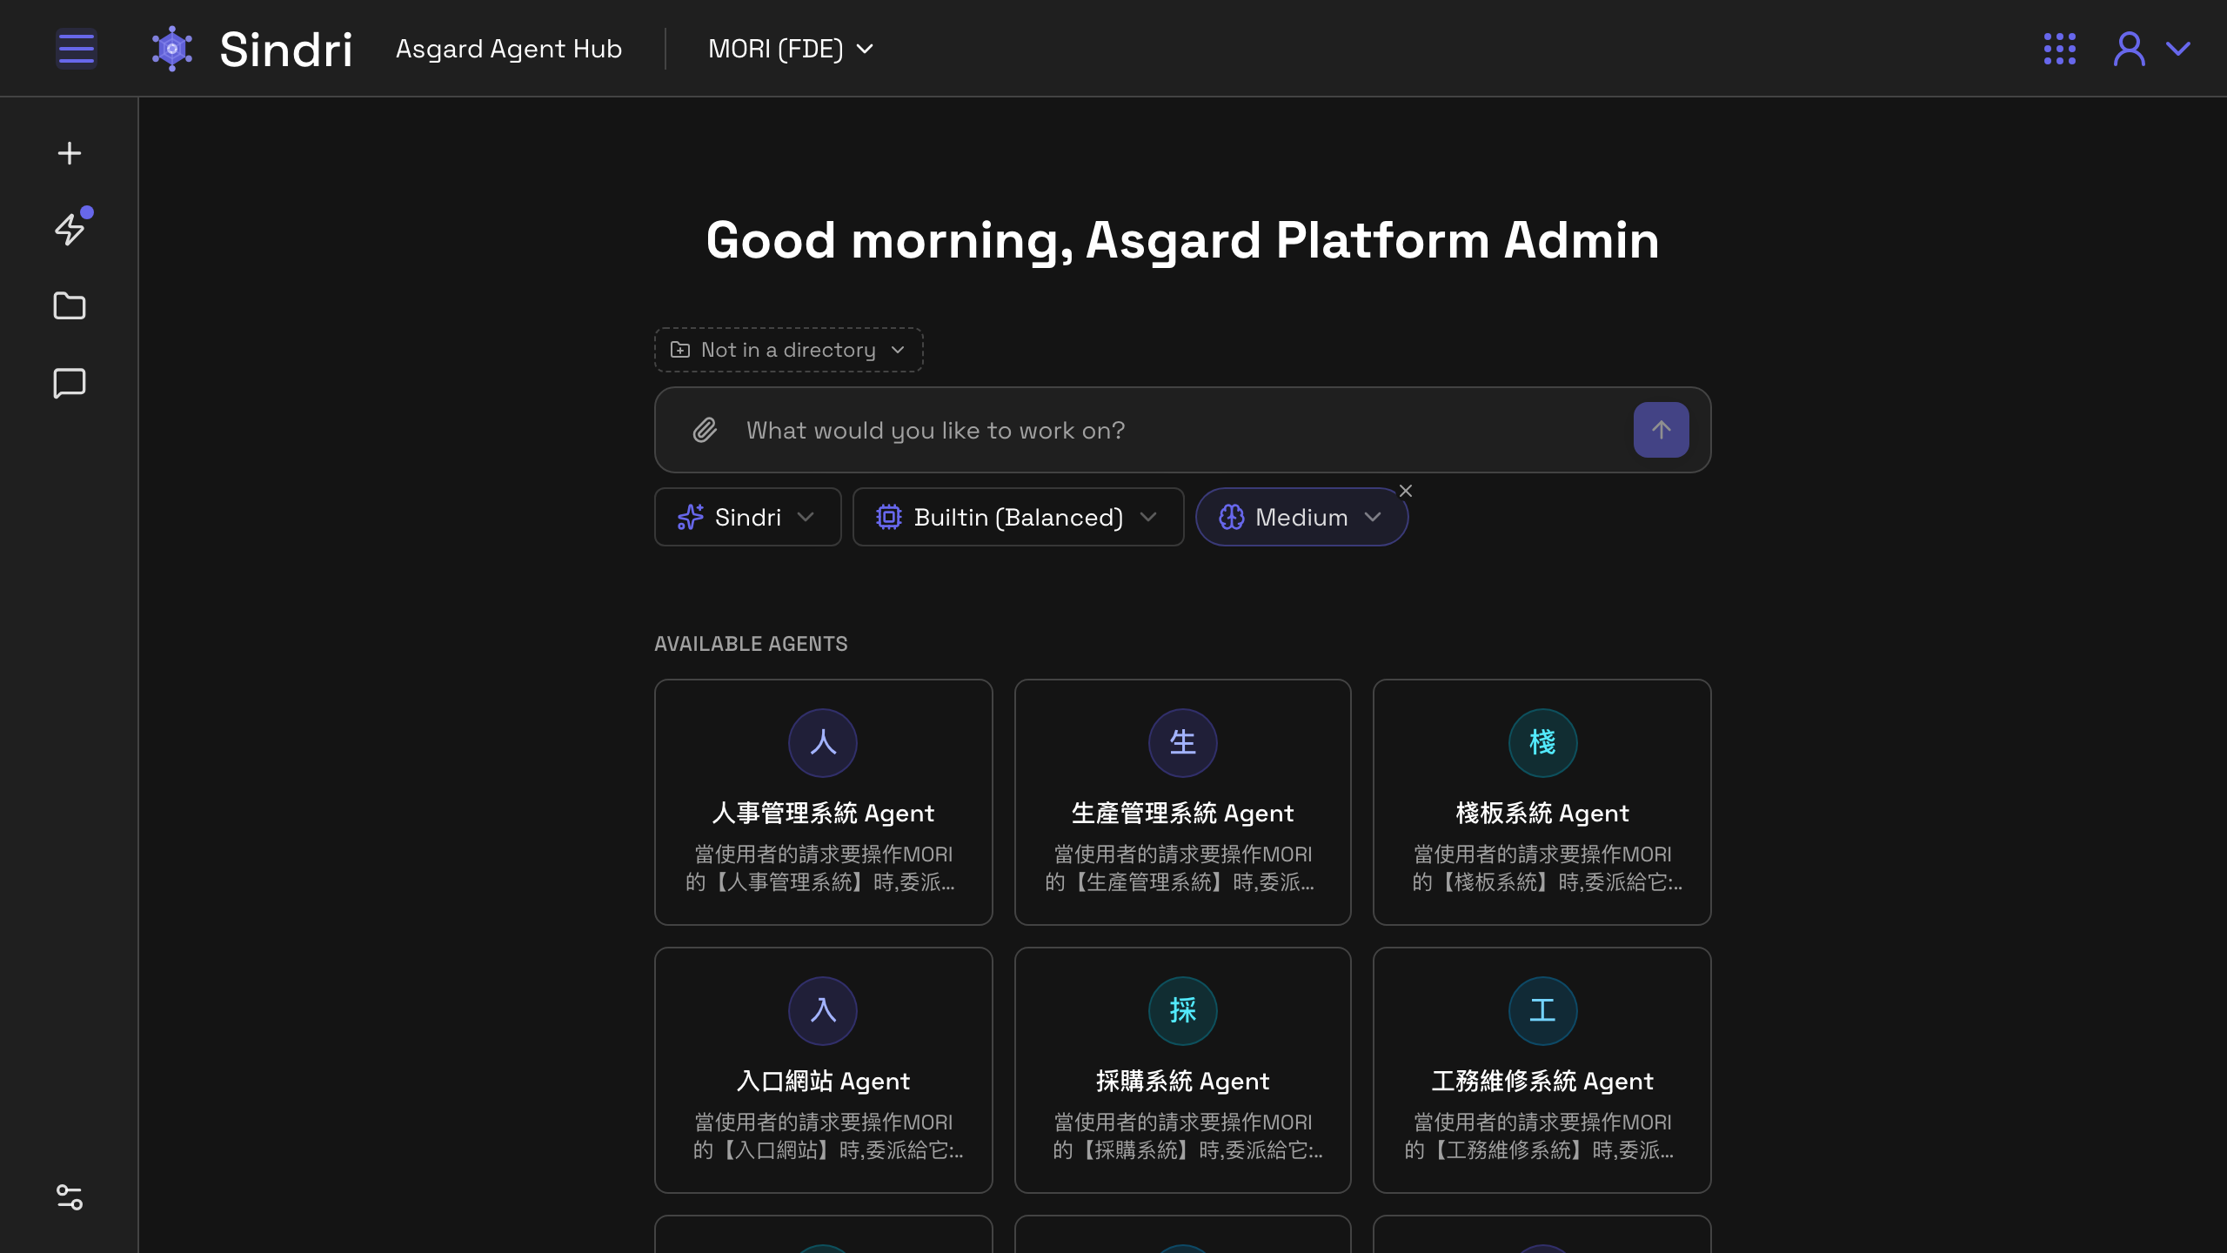
Task: Toggle the hamburger menu in header
Action: pos(76,49)
